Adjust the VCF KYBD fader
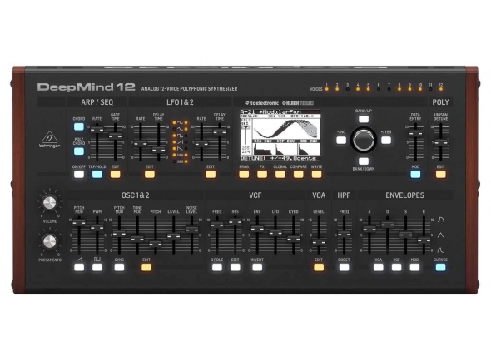 coord(294,239)
